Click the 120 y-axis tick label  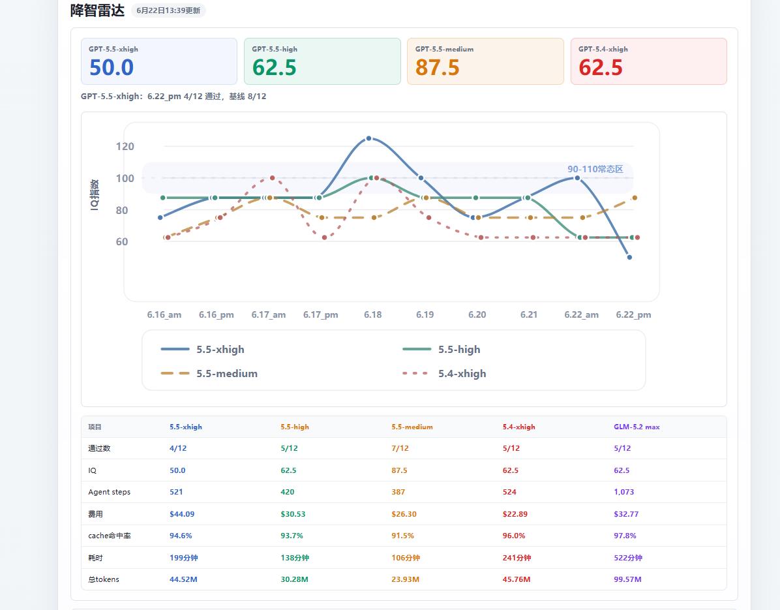[125, 146]
